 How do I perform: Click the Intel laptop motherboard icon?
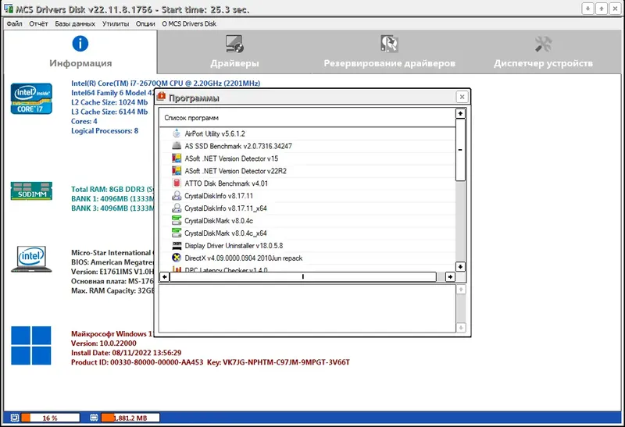[31, 259]
